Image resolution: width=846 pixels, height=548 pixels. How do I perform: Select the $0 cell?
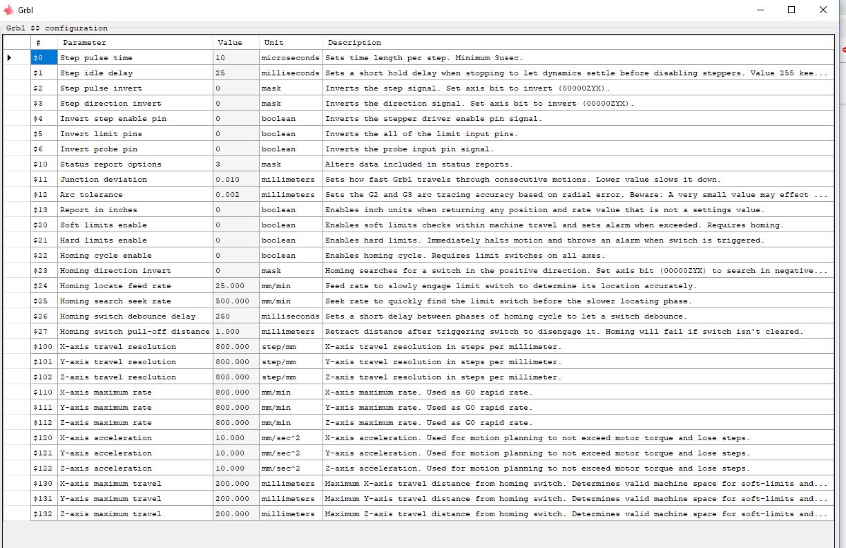pyautogui.click(x=44, y=58)
